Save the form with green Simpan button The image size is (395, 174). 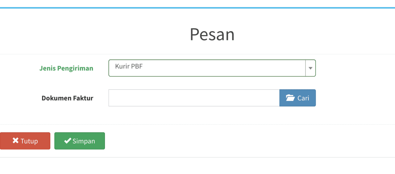pos(80,141)
